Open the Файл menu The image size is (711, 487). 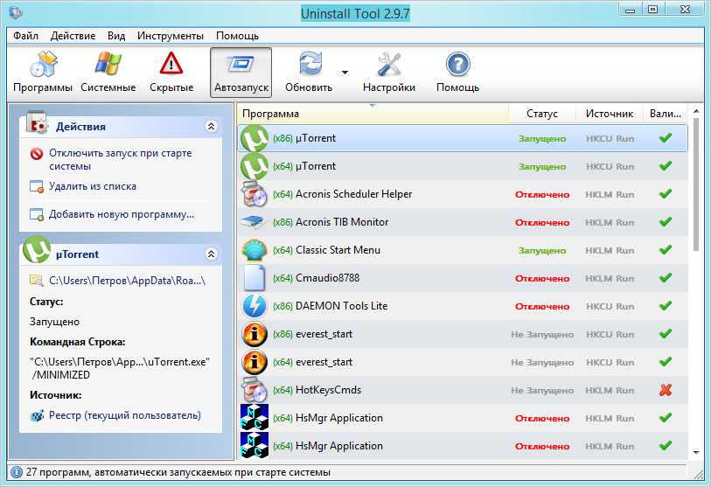coord(25,36)
